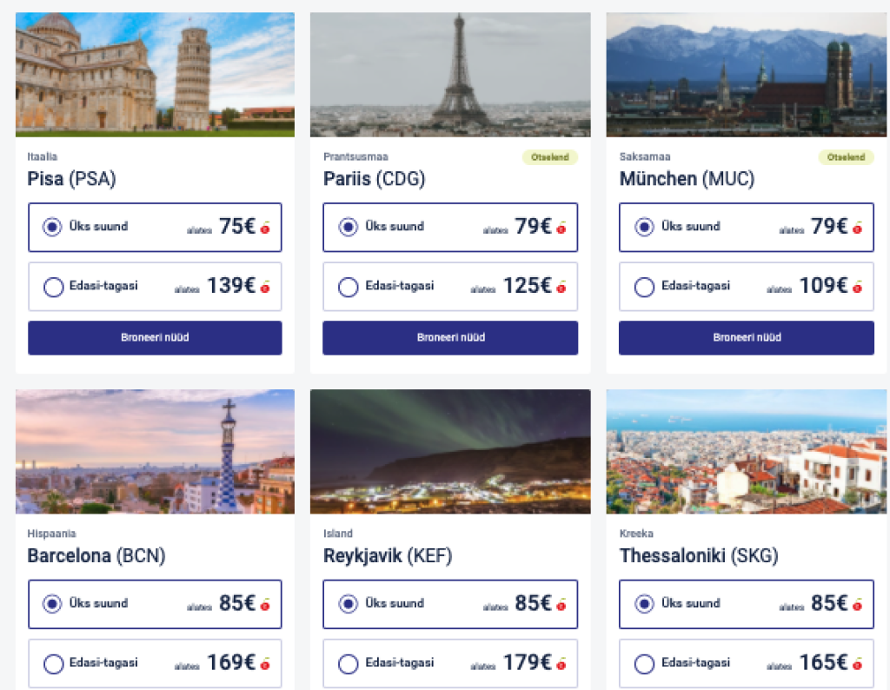
Task: Select Edasi-tagasi option for Barcelona
Action: click(x=53, y=664)
